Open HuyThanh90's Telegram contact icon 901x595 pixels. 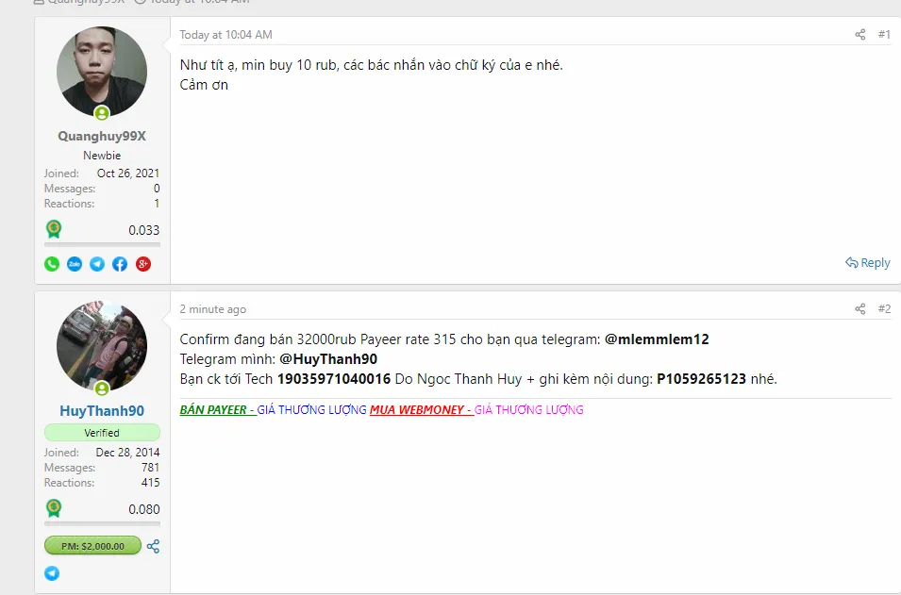coord(52,573)
